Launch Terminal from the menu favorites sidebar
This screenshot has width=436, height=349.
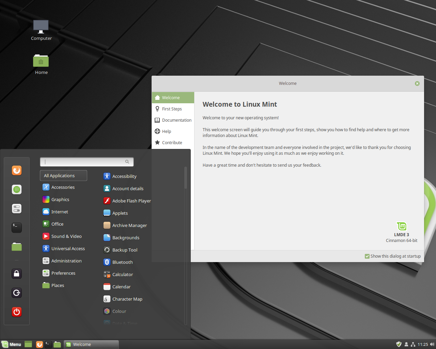pyautogui.click(x=17, y=227)
